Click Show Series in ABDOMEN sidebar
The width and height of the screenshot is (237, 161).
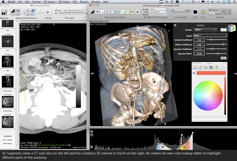(x=7, y=144)
